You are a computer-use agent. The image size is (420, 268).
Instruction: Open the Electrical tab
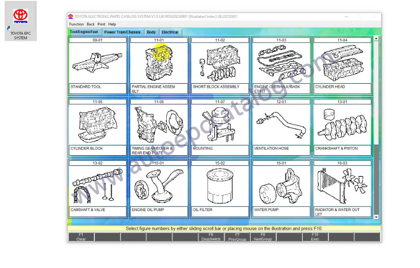(x=170, y=32)
